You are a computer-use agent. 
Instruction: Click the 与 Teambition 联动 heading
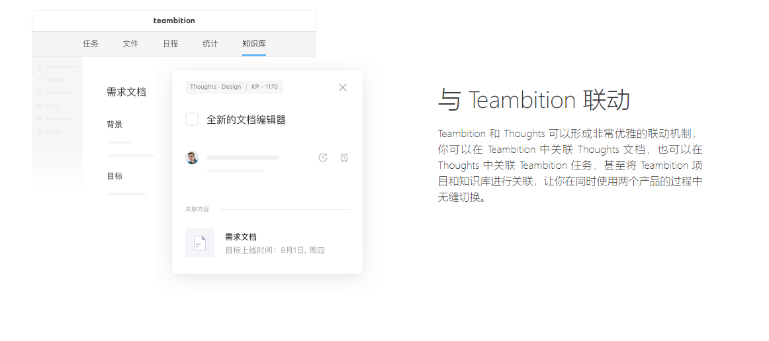tap(533, 99)
